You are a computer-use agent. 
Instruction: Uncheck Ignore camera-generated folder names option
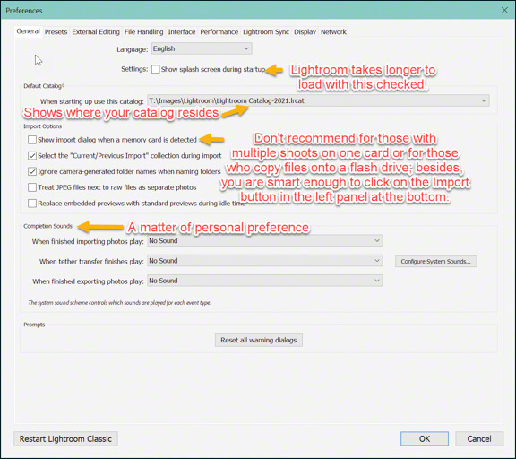pos(32,171)
